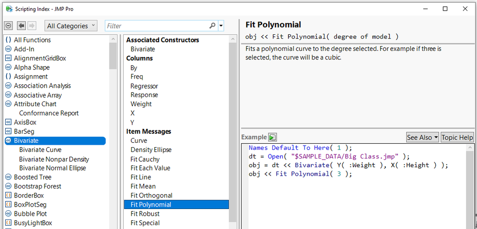Select Bootstrap Forest in the category list
This screenshot has height=229, width=477.
click(38, 186)
